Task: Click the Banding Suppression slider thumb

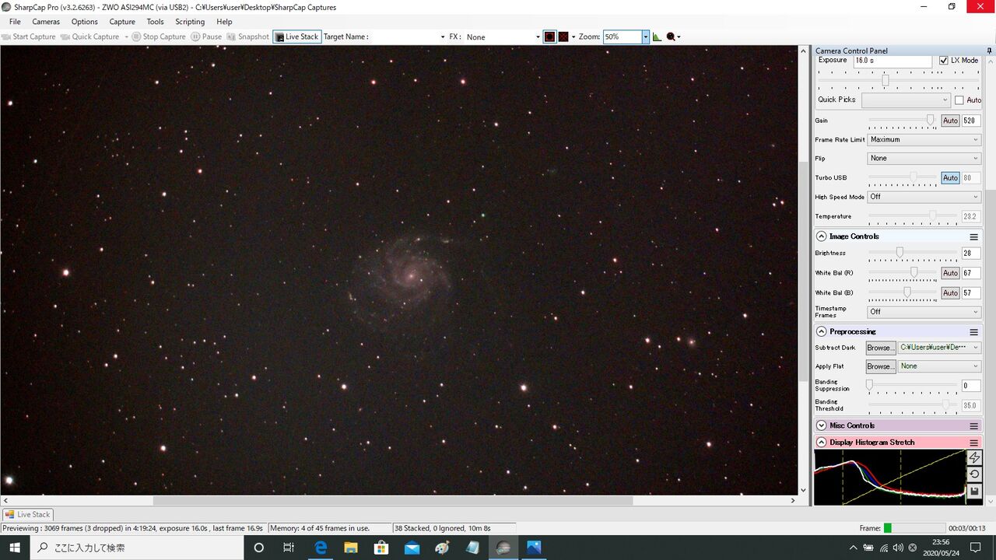Action: coord(869,384)
